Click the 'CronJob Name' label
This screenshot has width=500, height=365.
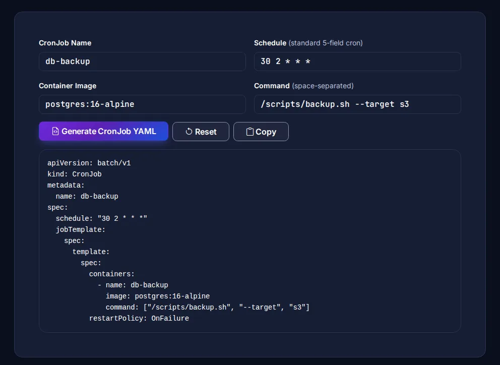click(65, 43)
